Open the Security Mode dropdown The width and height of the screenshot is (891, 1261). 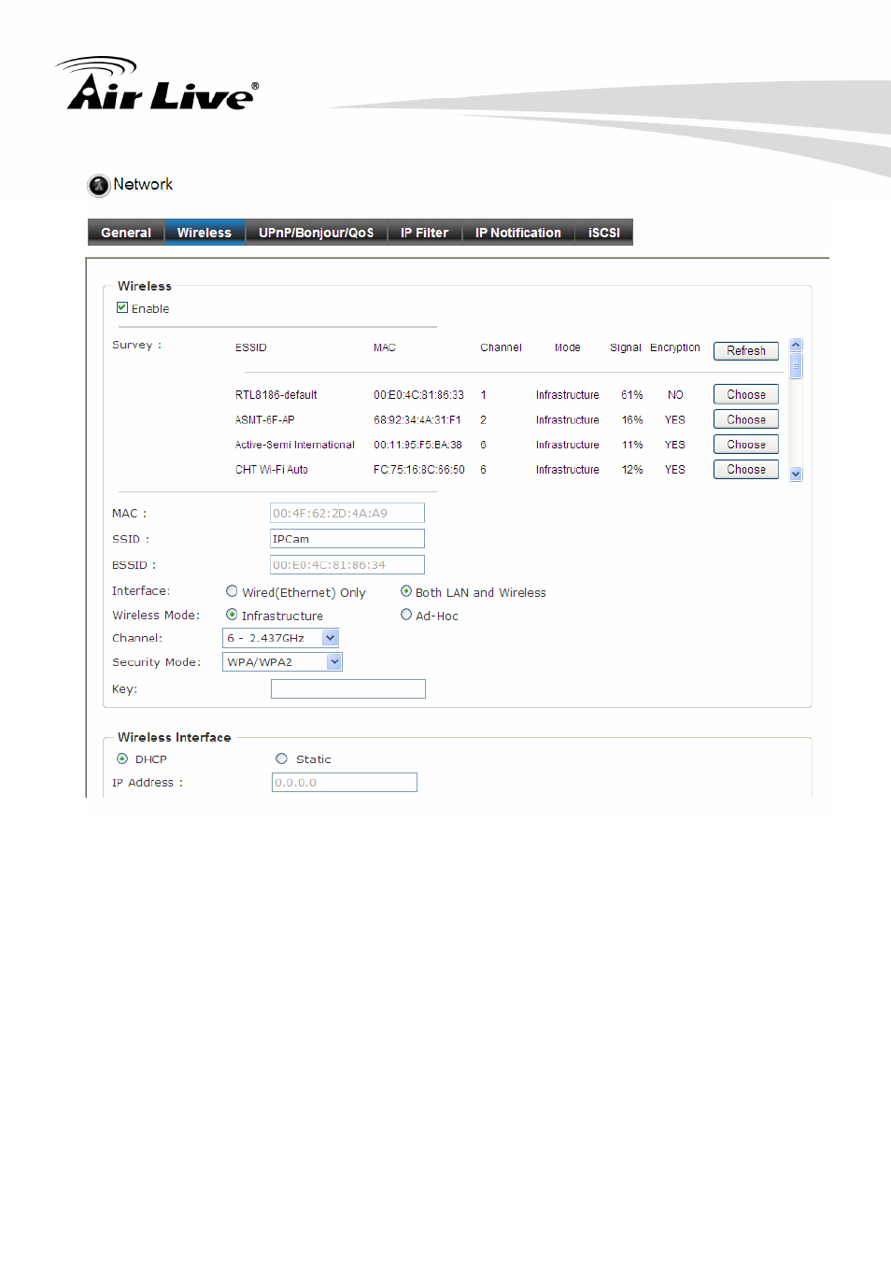282,661
